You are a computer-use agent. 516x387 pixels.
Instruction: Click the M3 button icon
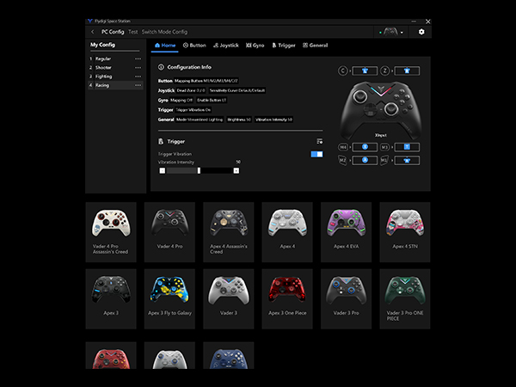[x=385, y=147]
